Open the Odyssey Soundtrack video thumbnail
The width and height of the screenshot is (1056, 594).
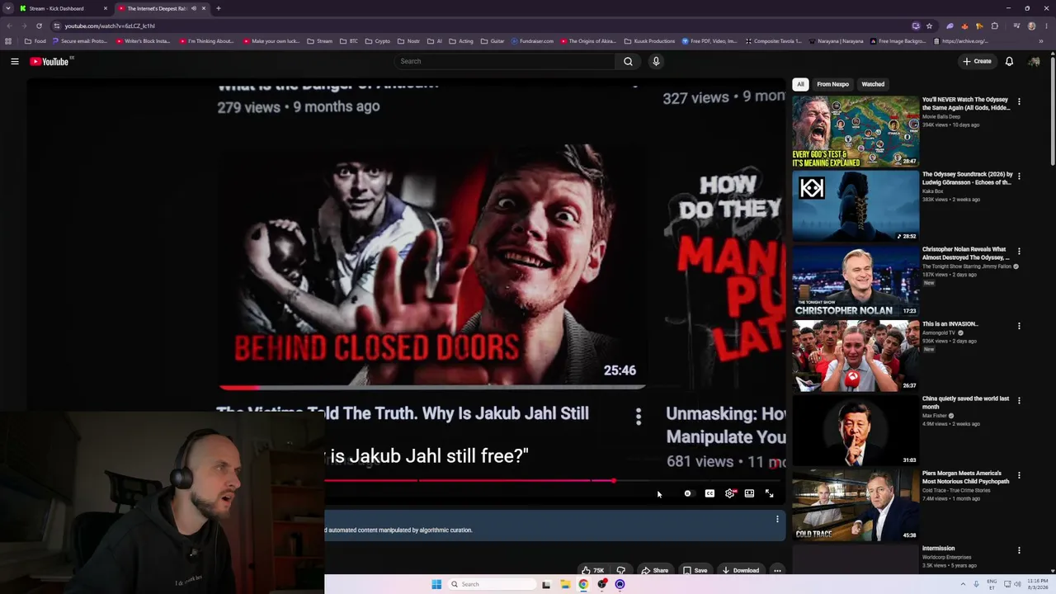point(856,206)
